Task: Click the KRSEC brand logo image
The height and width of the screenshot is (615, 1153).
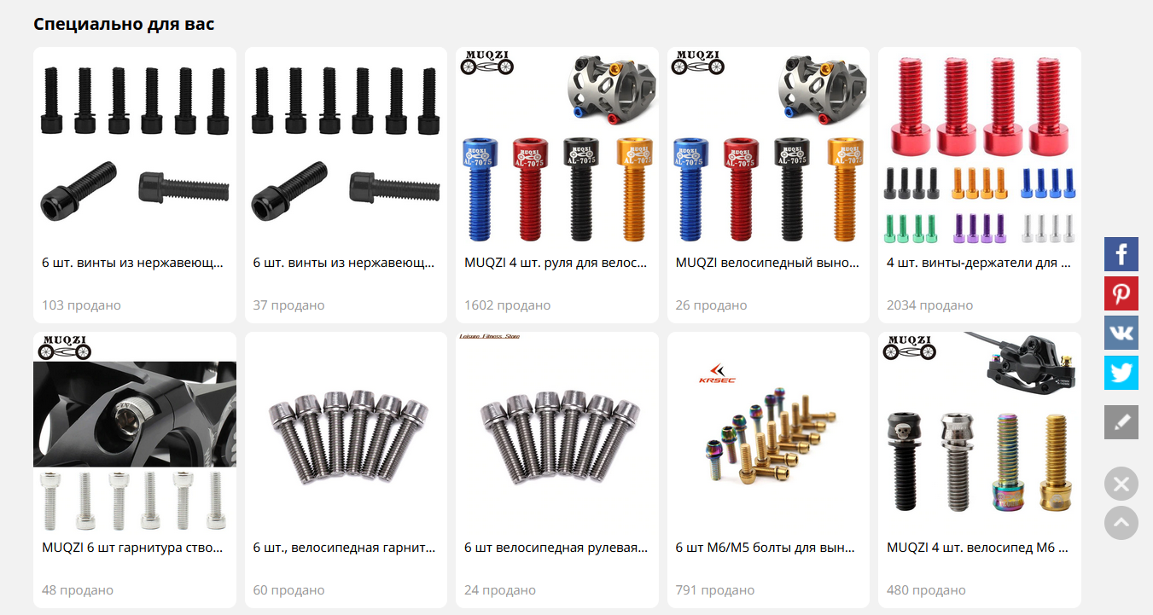Action: tap(718, 374)
